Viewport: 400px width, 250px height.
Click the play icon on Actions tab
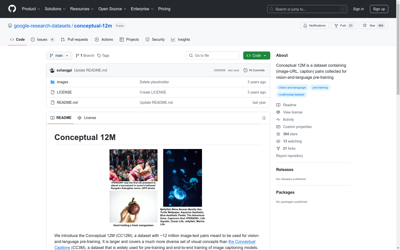[97, 39]
